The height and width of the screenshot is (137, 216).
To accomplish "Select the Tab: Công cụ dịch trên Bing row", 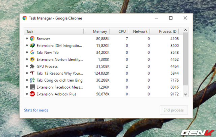I will [104, 80].
